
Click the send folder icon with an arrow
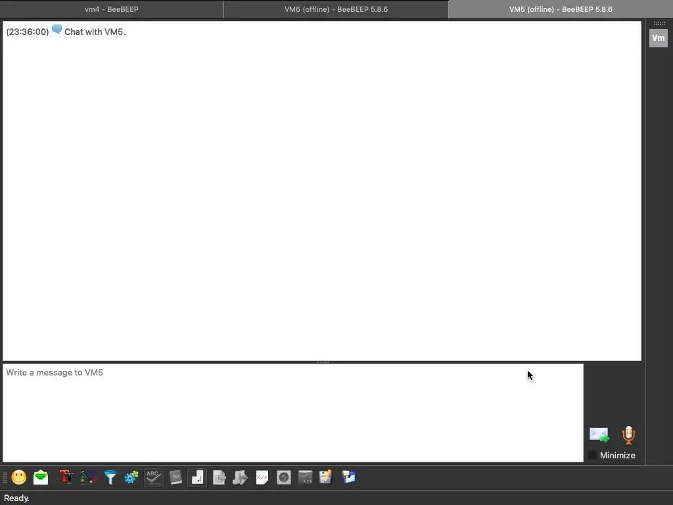pos(241,477)
